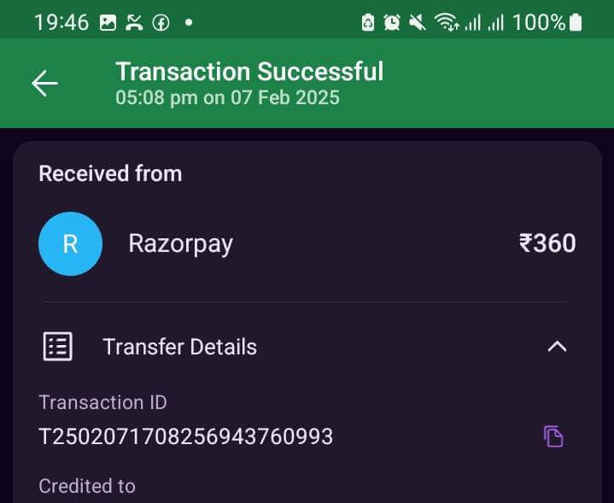614x503 pixels.
Task: Tap the Received from heading
Action: (110, 173)
